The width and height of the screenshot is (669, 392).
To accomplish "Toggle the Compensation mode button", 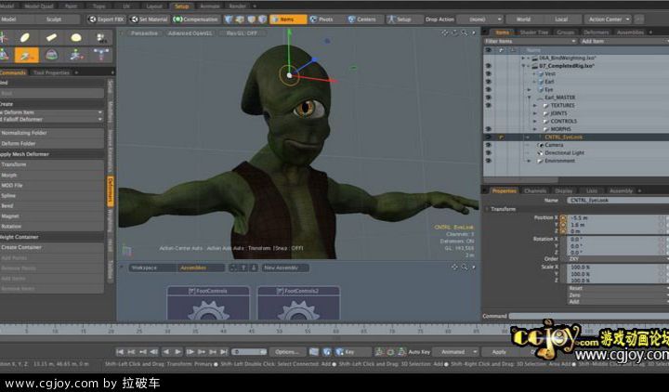I will [x=195, y=20].
